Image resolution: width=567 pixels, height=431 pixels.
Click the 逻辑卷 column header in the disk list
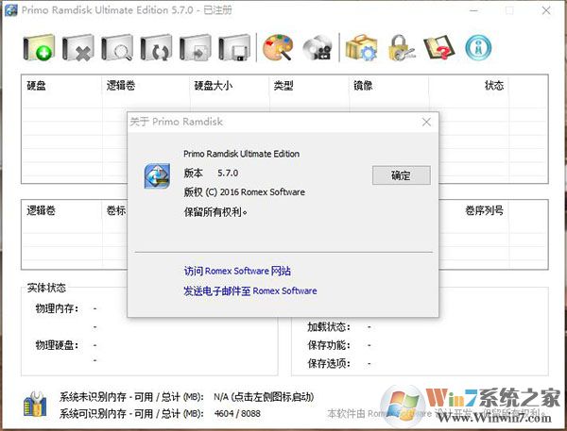click(x=121, y=86)
